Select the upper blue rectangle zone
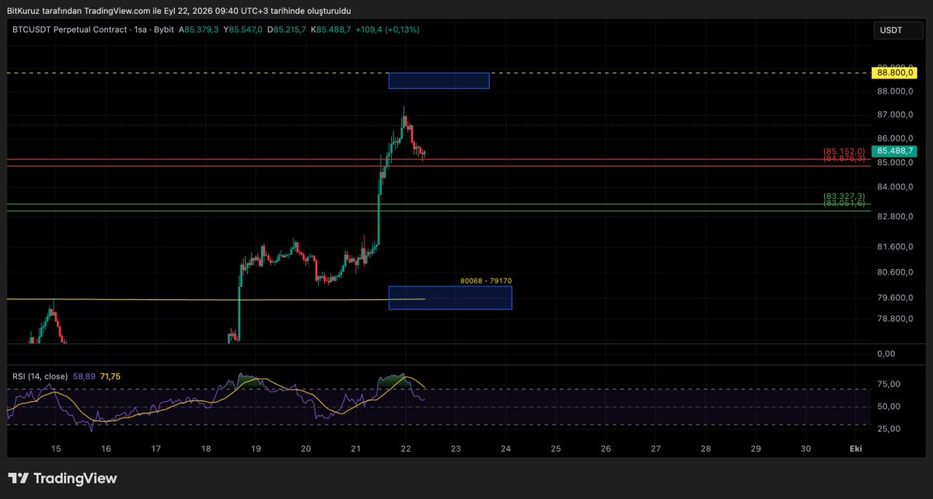This screenshot has height=499, width=933. (x=439, y=80)
